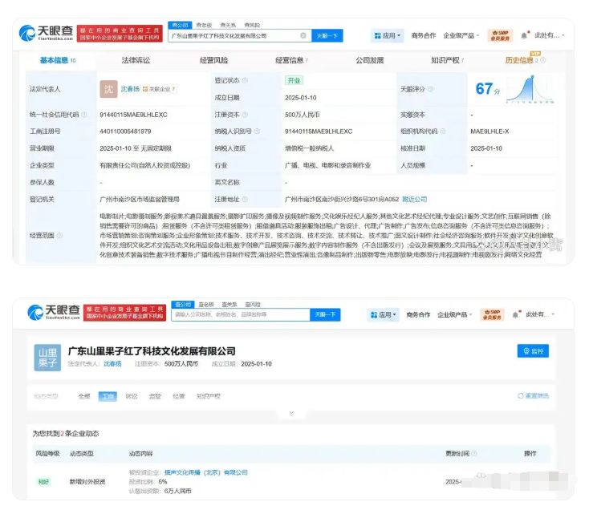Switch to the 知识产权 tab
589x506 pixels.
pos(446,60)
